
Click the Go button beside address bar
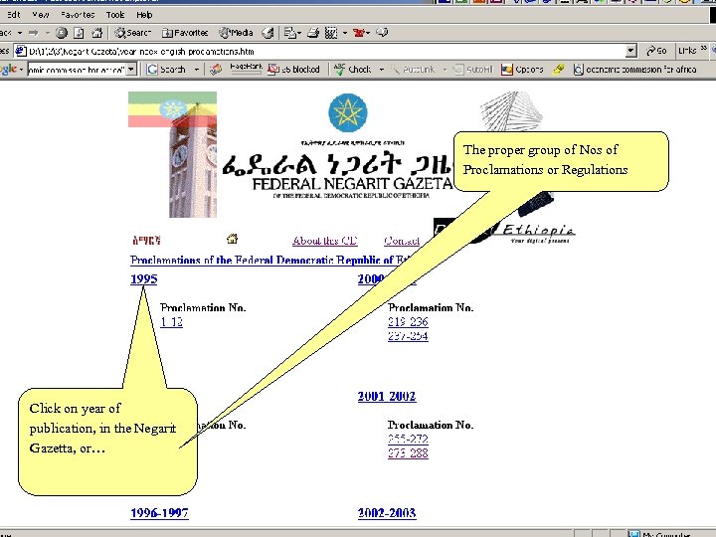coord(656,51)
